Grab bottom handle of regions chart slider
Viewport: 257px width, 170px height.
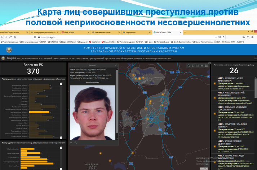coord(61,138)
